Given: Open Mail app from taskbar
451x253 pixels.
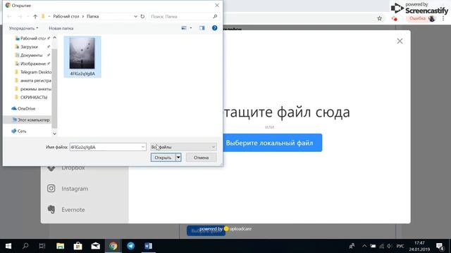Looking at the screenshot, I should [96, 246].
